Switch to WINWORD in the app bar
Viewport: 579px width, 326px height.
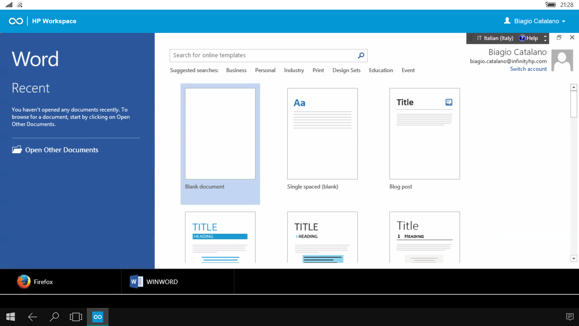pyautogui.click(x=178, y=282)
